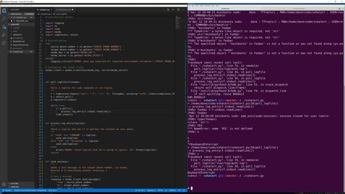Select the second terminal tab
The height and width of the screenshot is (194, 345).
[300, 9]
